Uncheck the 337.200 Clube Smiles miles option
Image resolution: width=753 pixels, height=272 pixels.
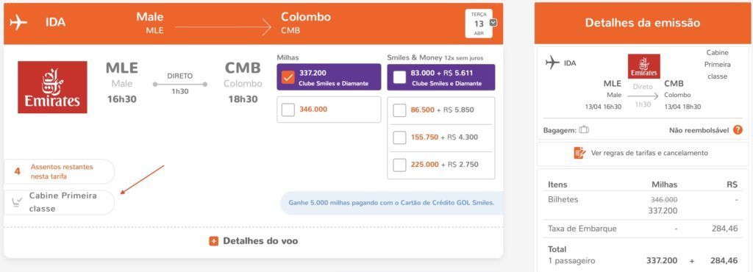click(288, 77)
